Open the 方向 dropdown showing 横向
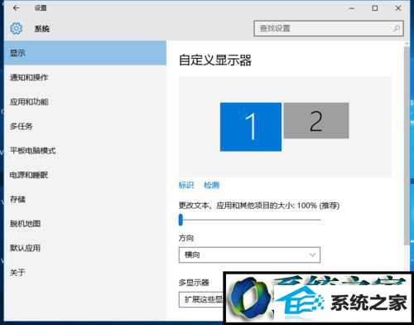The height and width of the screenshot is (325, 414). 249,255
